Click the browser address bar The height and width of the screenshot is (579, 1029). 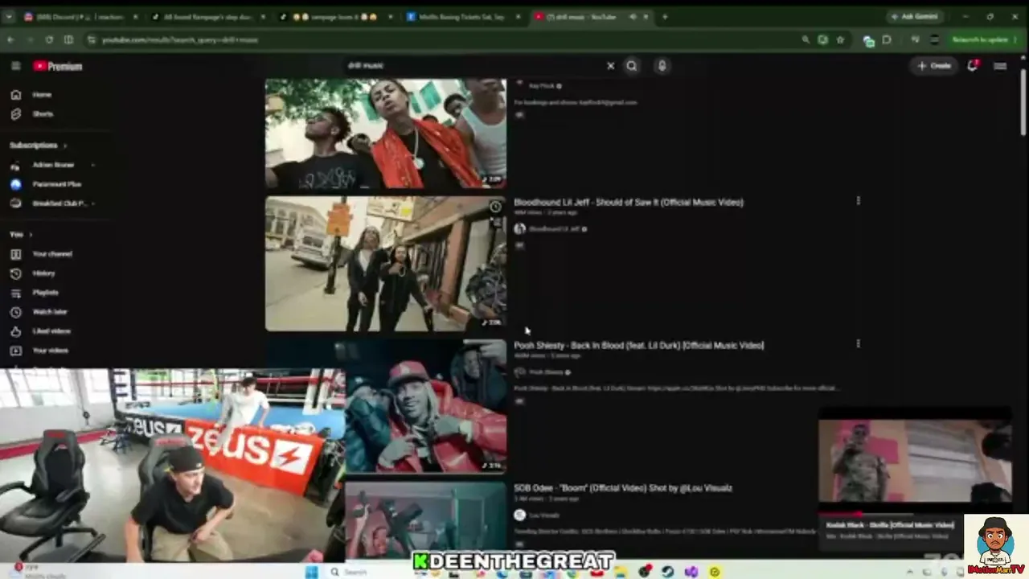click(x=442, y=39)
